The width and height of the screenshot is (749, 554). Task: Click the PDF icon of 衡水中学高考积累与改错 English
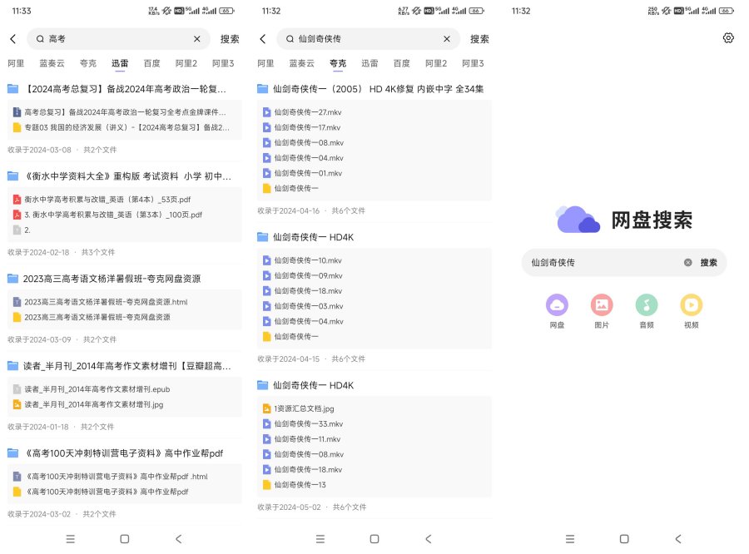coord(18,198)
